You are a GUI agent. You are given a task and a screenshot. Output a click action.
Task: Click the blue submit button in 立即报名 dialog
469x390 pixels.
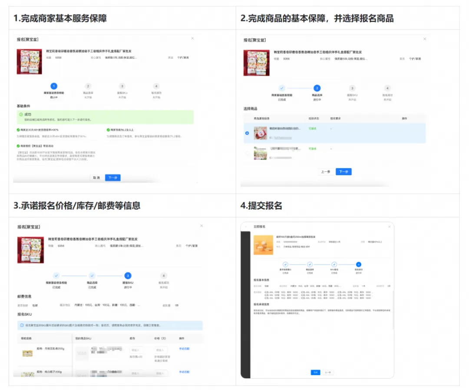(316, 372)
